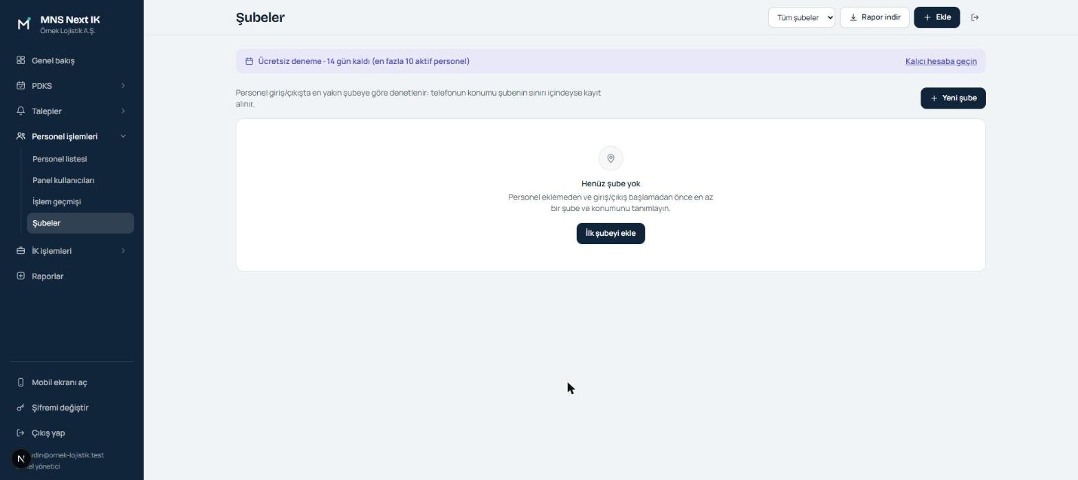Expand the PDKS menu chevron
Image resolution: width=1078 pixels, height=480 pixels.
coord(123,86)
